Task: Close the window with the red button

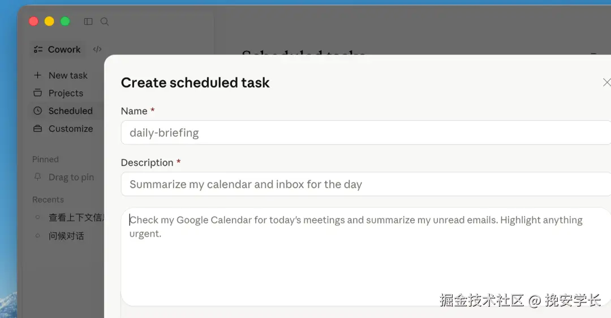Action: pos(33,21)
